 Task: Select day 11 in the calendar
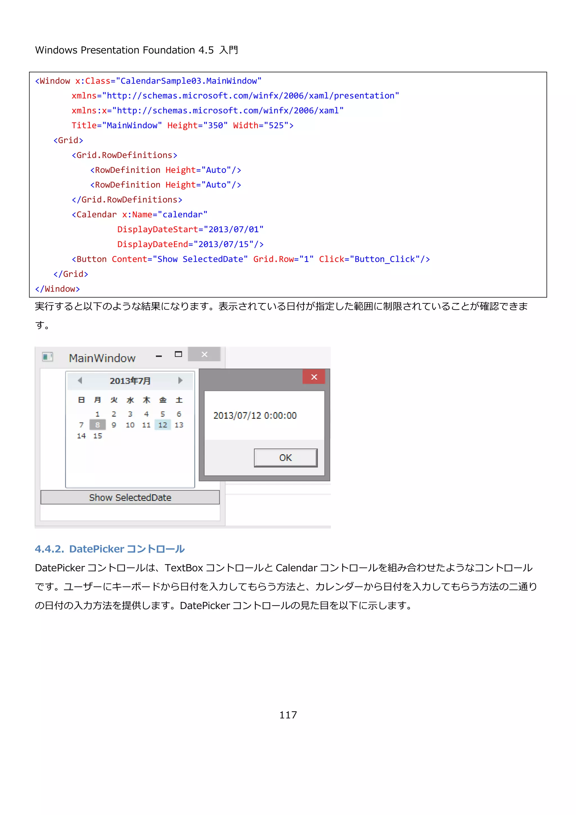point(147,425)
